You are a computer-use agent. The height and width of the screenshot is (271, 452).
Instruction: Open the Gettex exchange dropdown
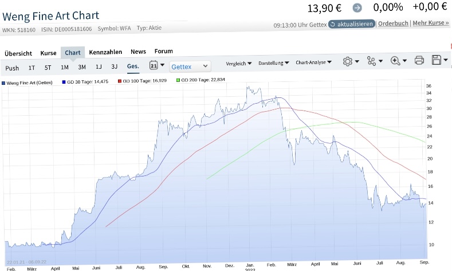190,66
